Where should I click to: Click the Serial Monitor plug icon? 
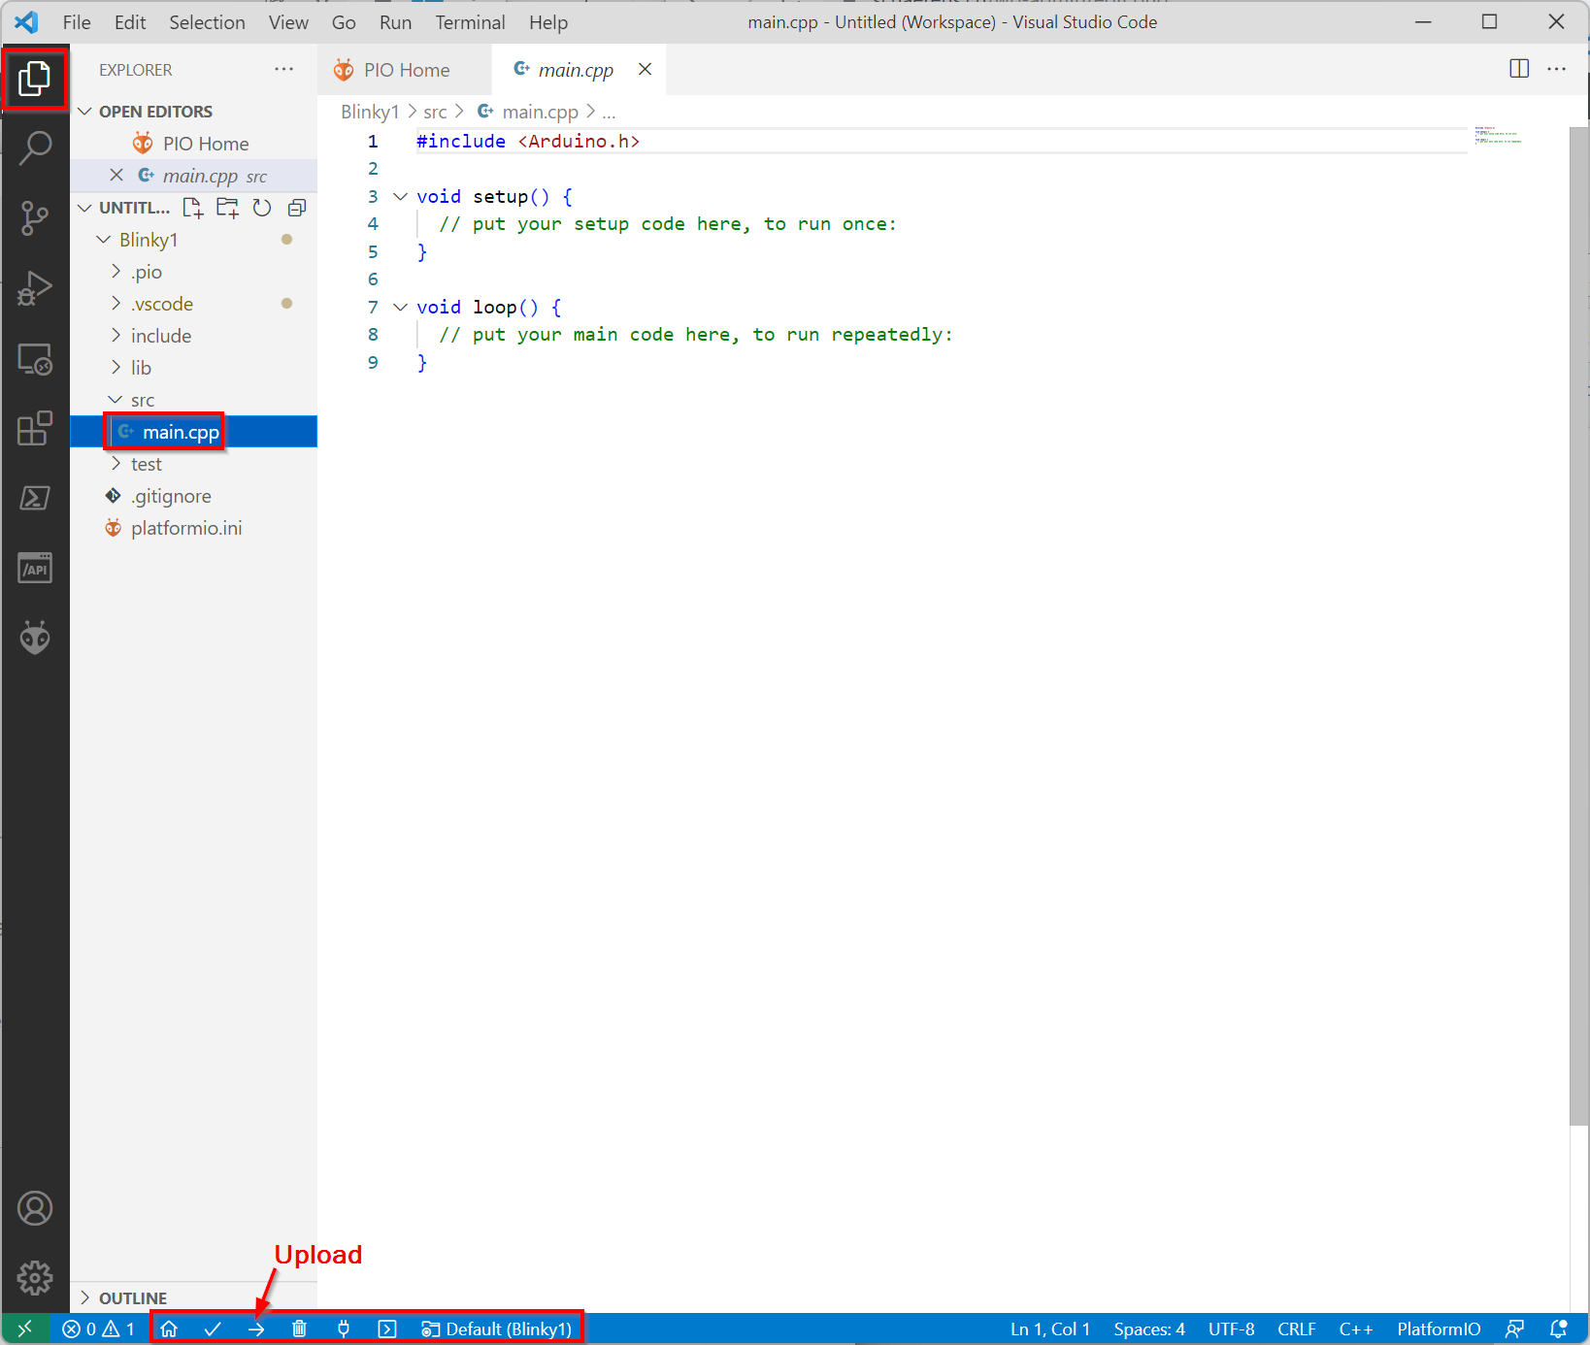[344, 1329]
